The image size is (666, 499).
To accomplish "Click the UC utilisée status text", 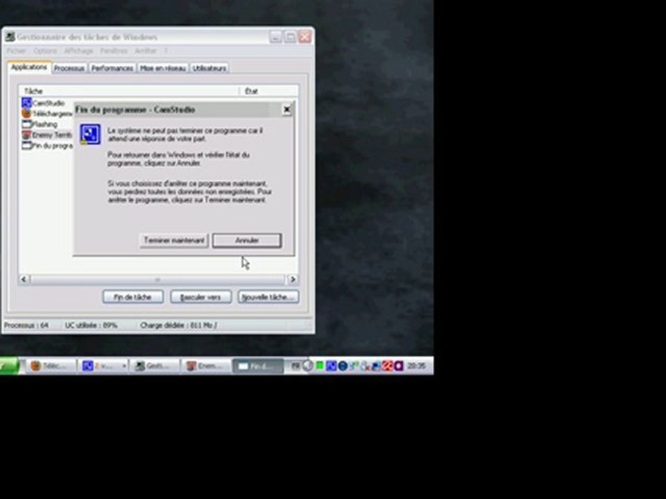I will click(91, 326).
